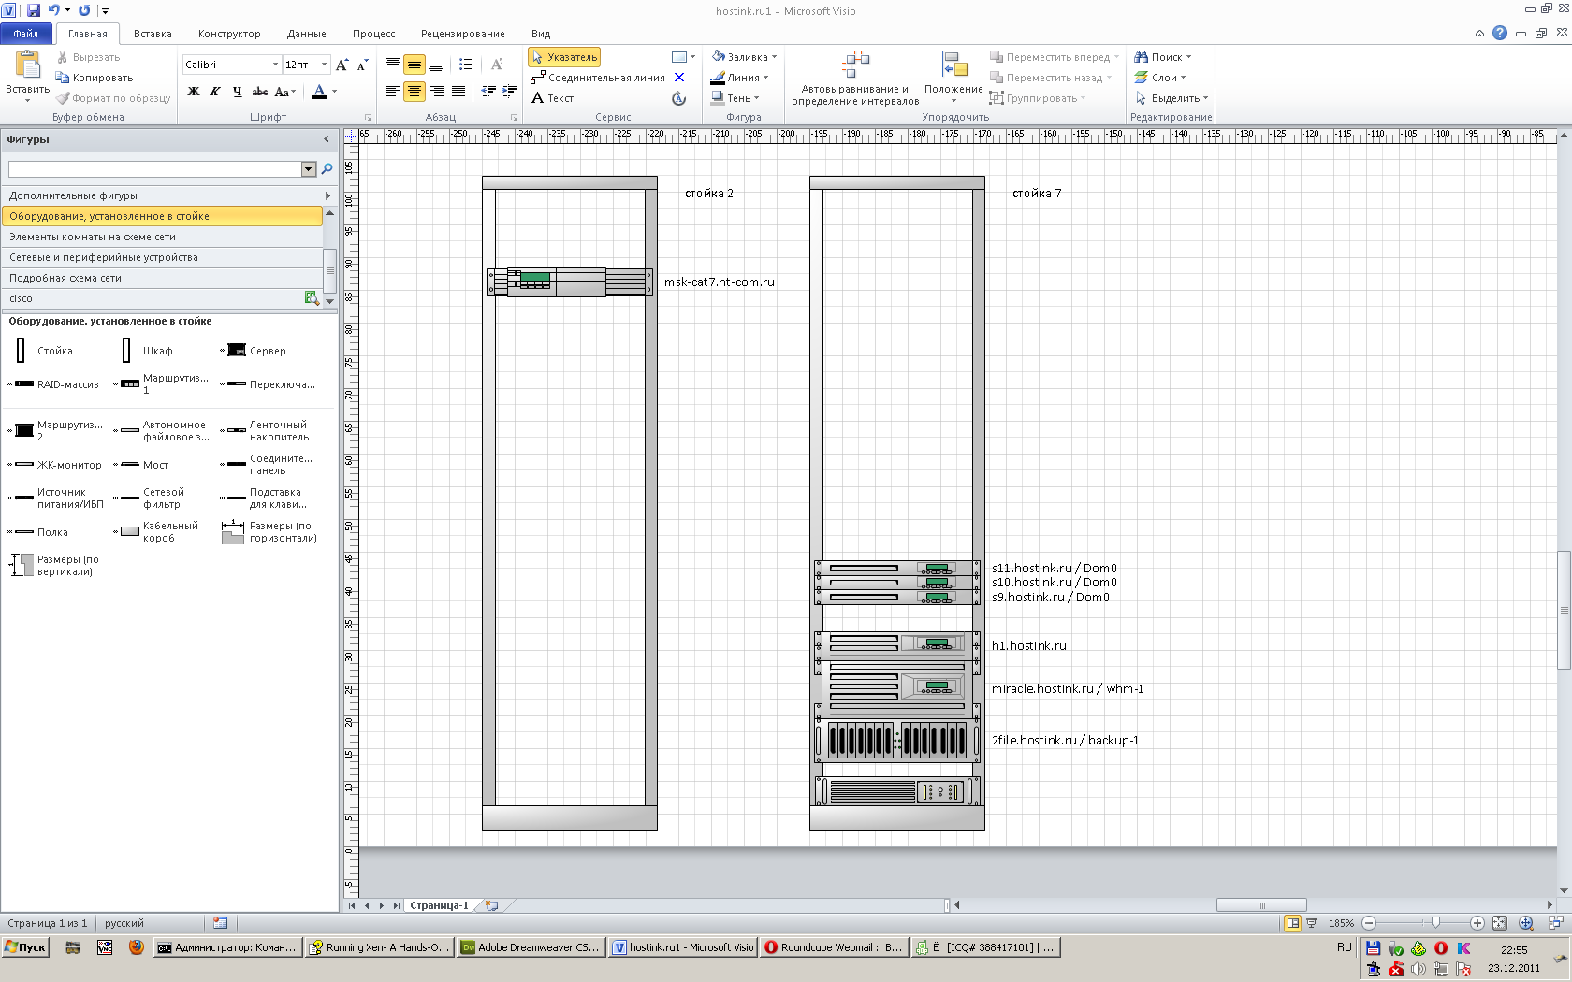Open the Line (Линия) dropdown

pos(739,78)
